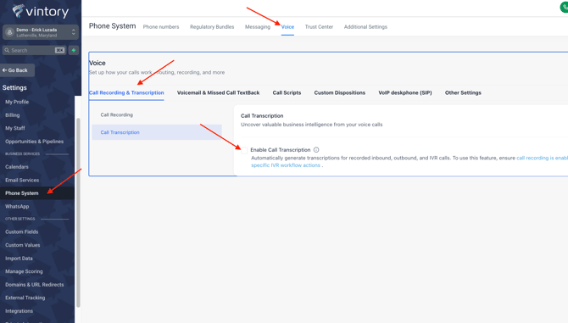Click the green lightning quick-action icon
This screenshot has width=568, height=323.
(74, 50)
